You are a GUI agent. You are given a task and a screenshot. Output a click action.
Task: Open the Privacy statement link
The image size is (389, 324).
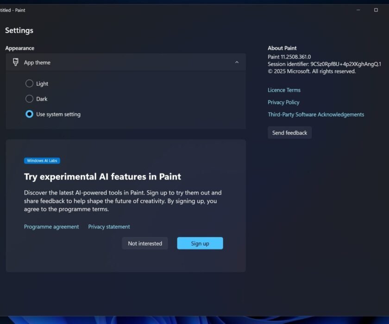click(x=109, y=227)
